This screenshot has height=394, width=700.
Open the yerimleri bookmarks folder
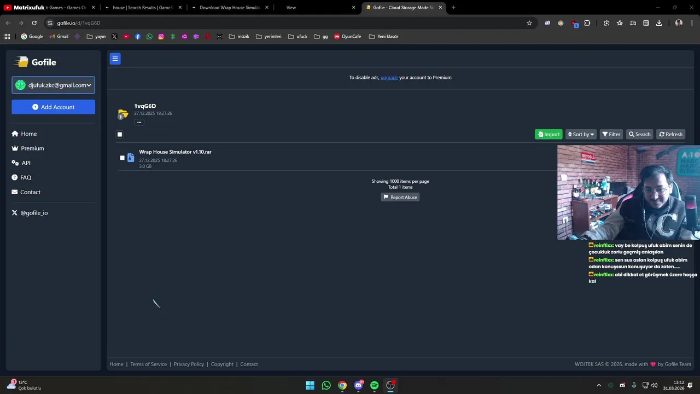click(x=268, y=37)
